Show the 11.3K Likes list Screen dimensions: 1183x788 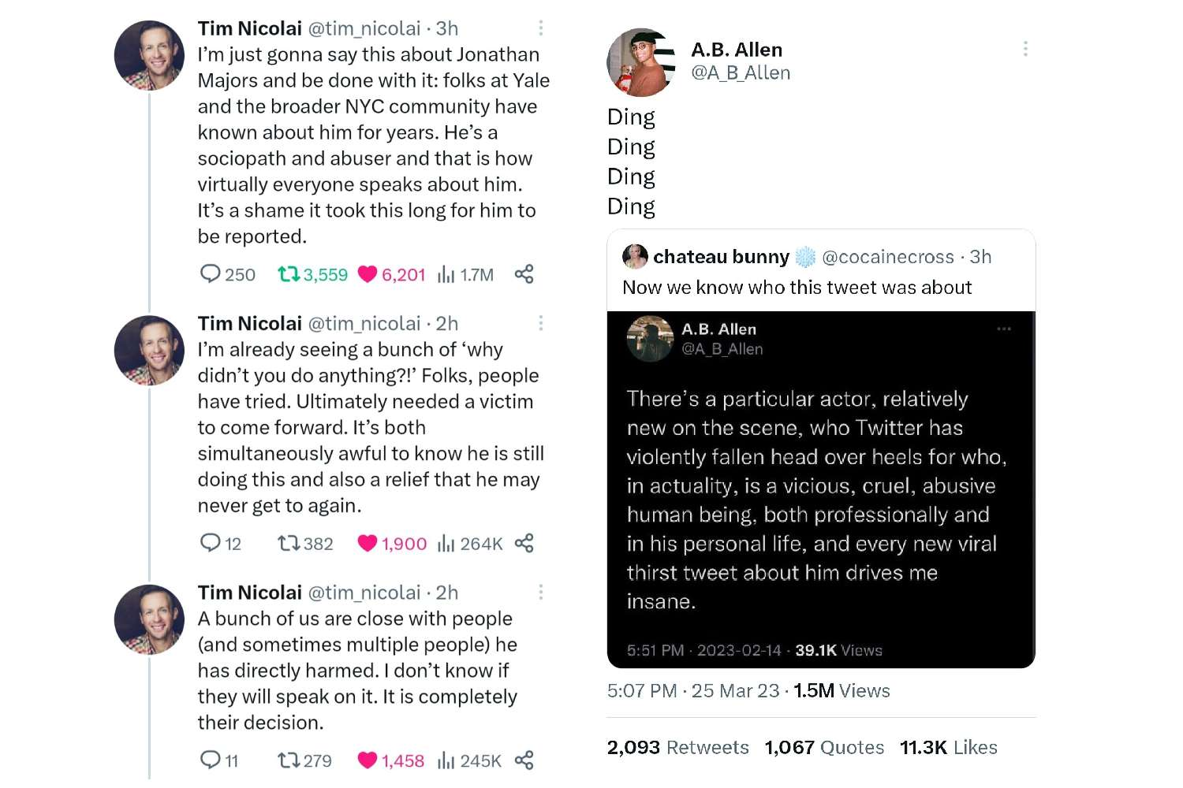tap(948, 747)
